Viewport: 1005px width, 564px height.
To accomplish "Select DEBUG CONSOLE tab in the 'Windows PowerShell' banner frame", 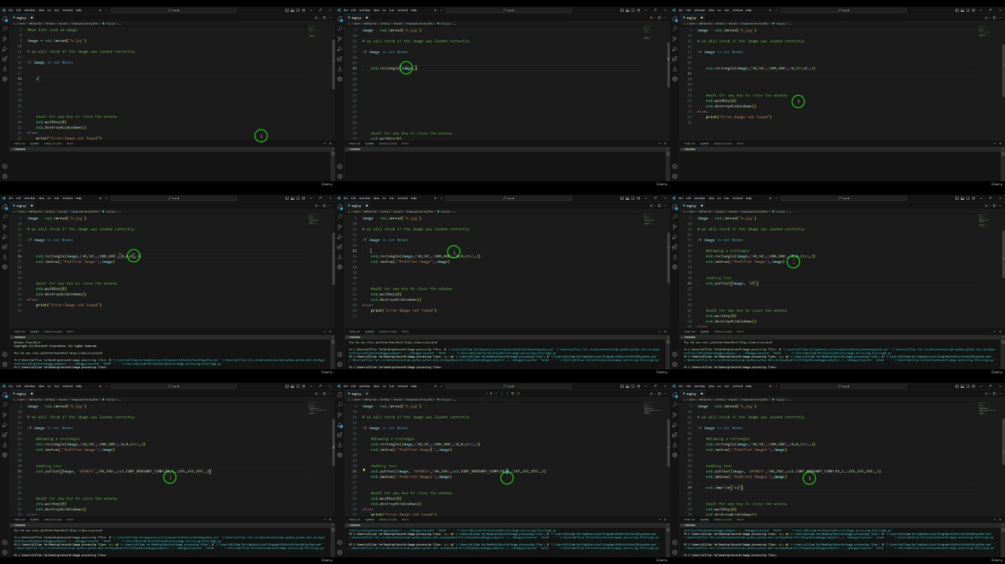I will (x=53, y=331).
